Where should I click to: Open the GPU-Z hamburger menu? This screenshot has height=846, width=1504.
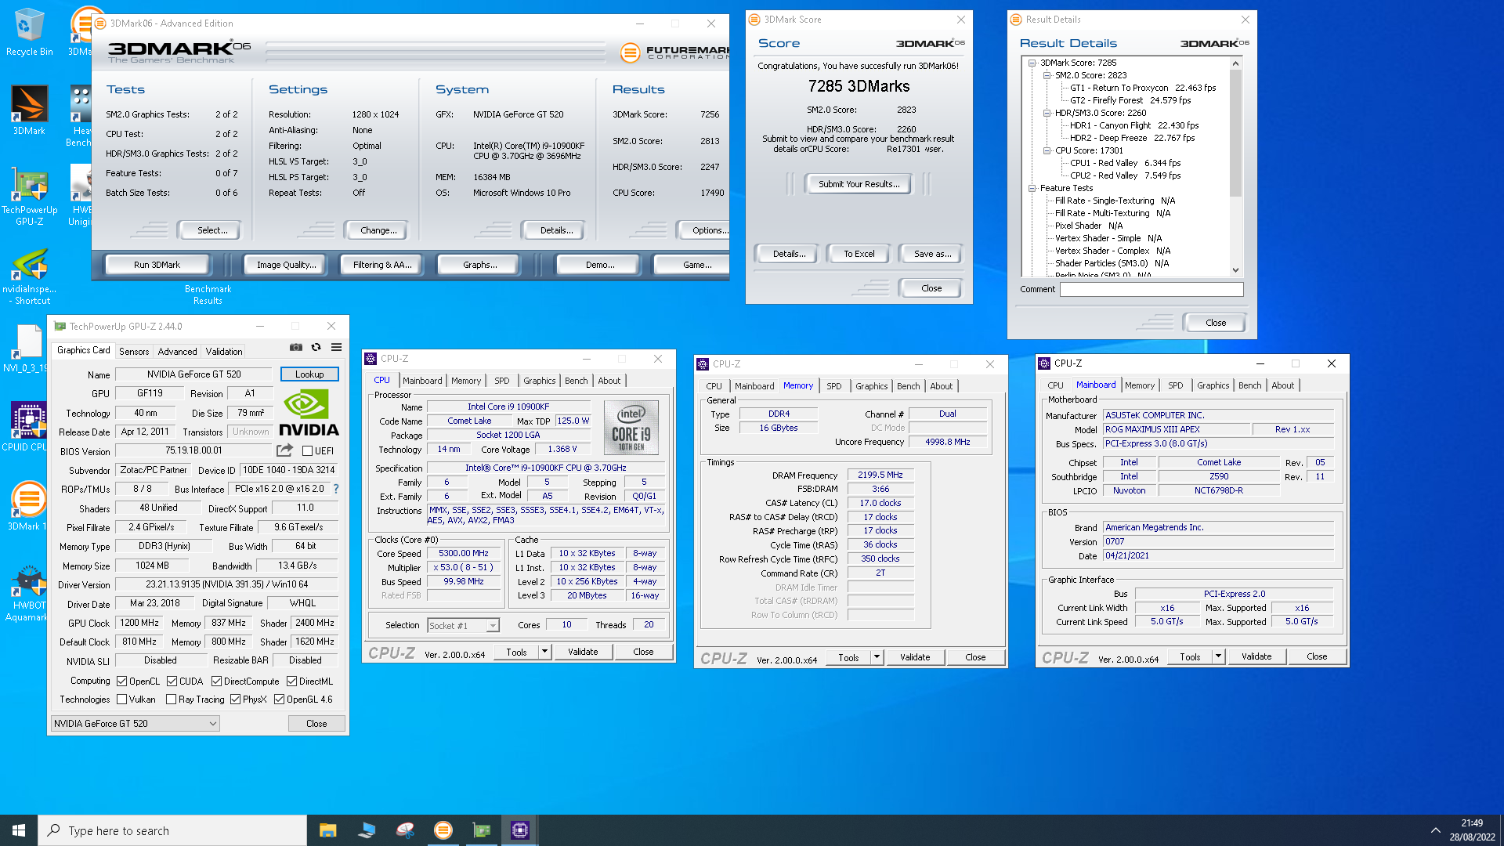click(x=336, y=347)
